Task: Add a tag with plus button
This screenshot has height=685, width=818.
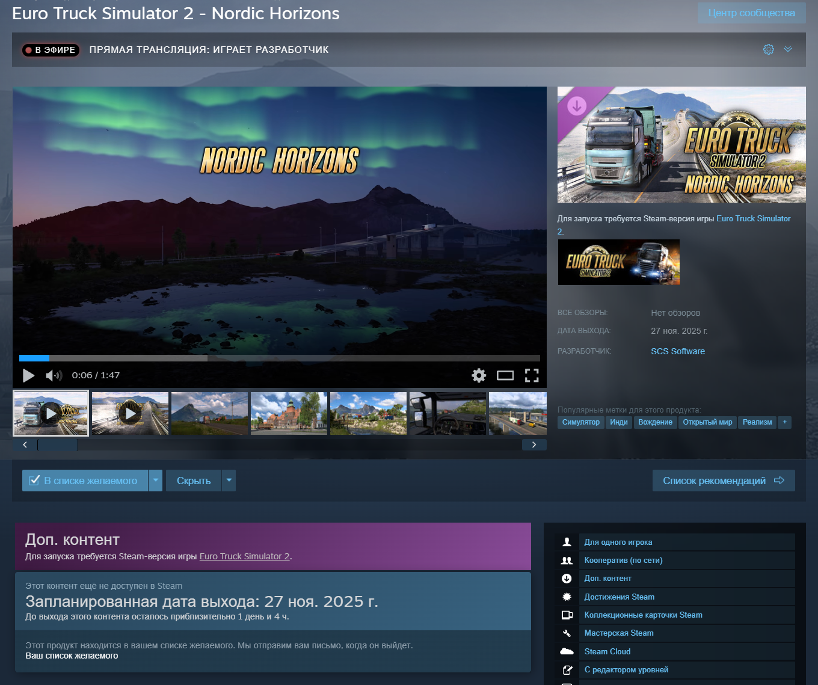Action: pos(784,422)
